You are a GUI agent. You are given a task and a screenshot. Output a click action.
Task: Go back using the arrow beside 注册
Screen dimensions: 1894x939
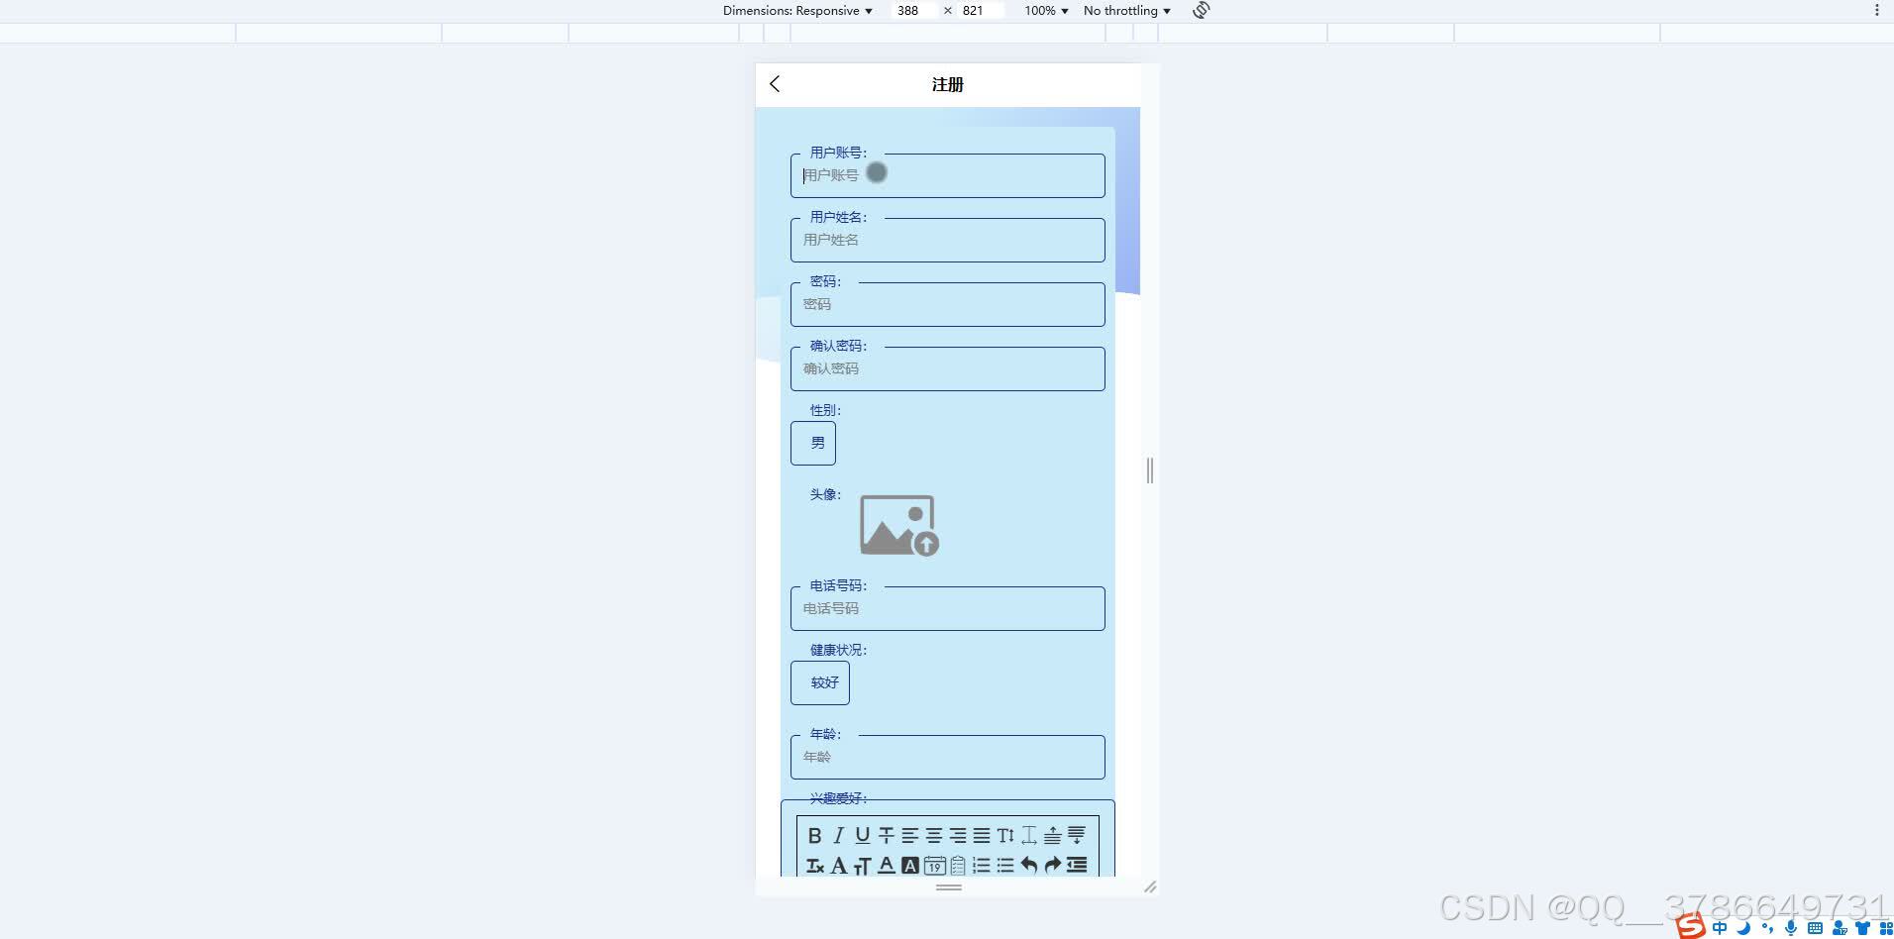coord(775,84)
